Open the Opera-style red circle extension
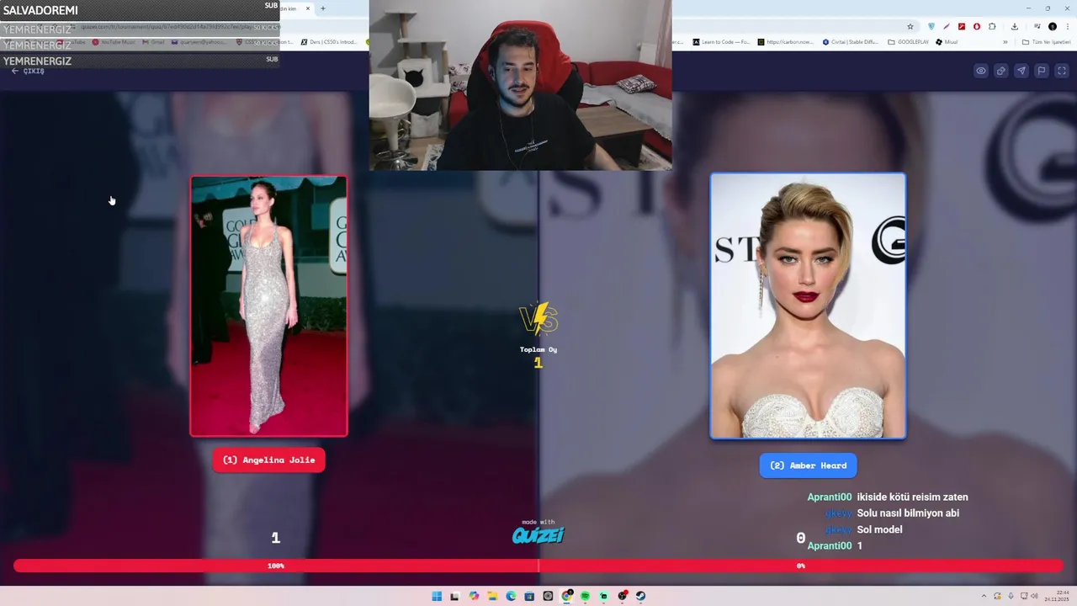1077x606 pixels. coord(977,26)
